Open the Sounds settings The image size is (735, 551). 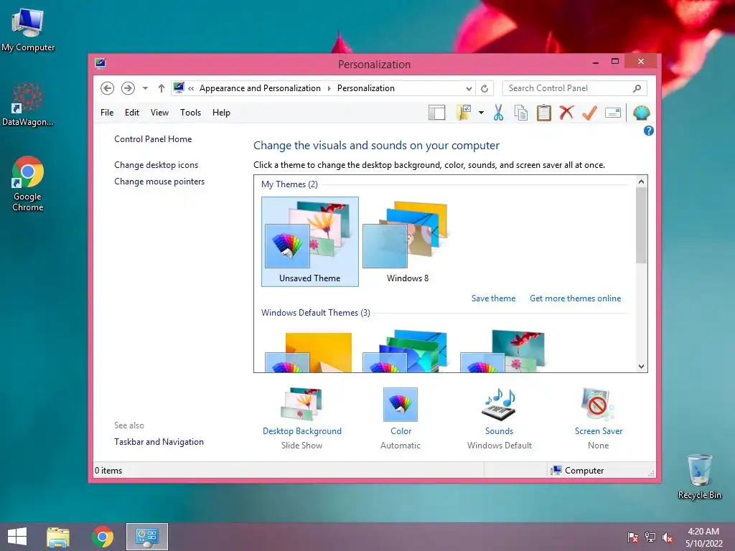point(500,418)
